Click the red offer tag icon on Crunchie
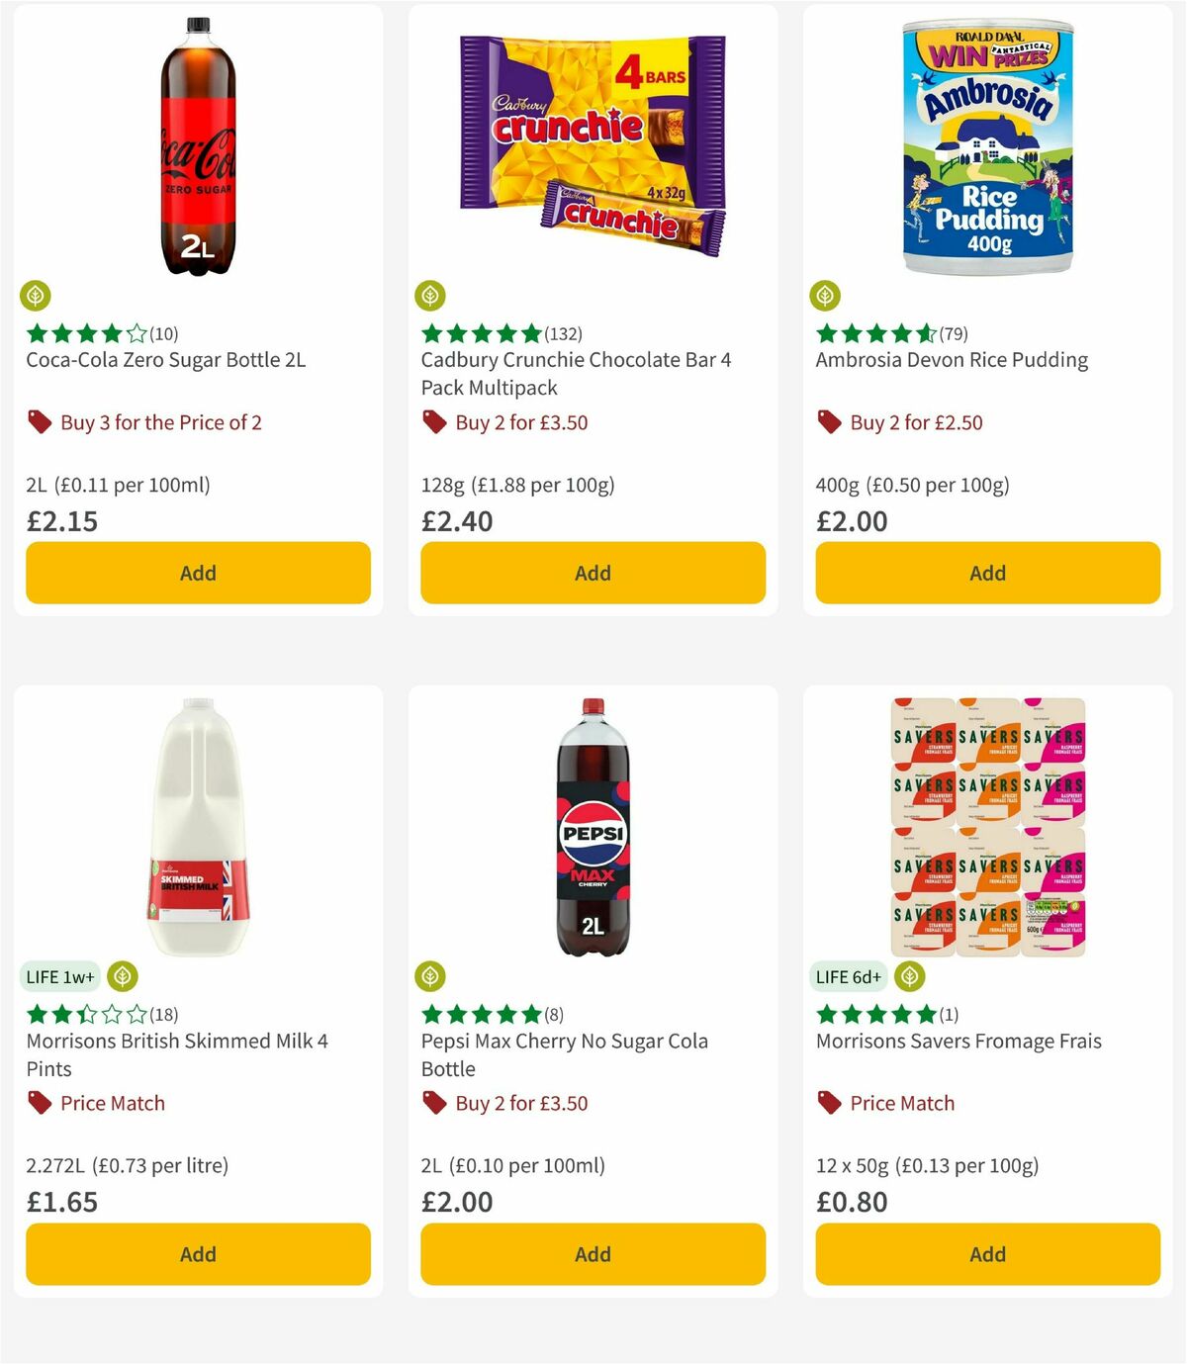This screenshot has height=1364, width=1187. (432, 421)
